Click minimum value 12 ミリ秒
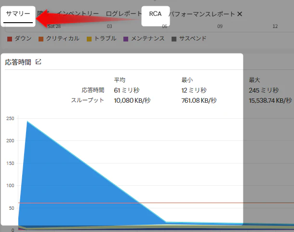This screenshot has height=232, width=294. pos(194,90)
